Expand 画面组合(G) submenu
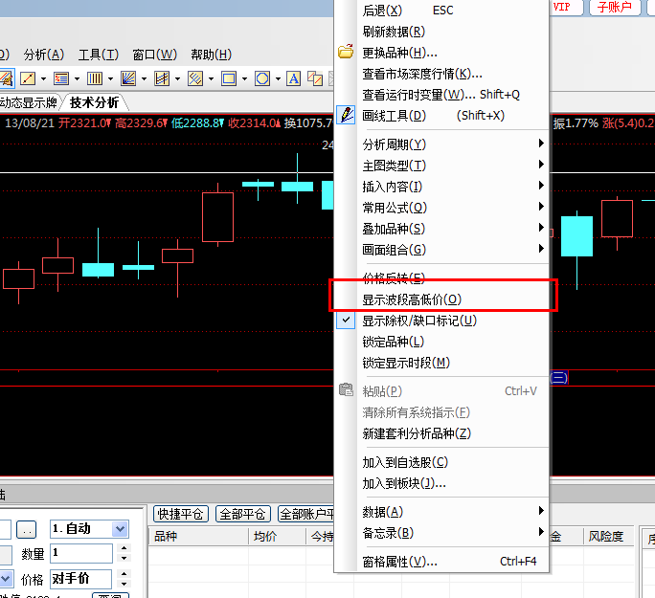655x598 pixels. pyautogui.click(x=442, y=250)
